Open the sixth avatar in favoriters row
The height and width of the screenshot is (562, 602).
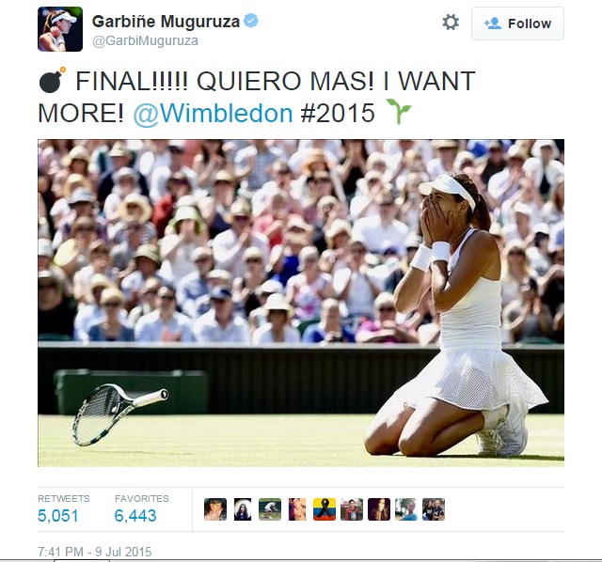[x=352, y=509]
